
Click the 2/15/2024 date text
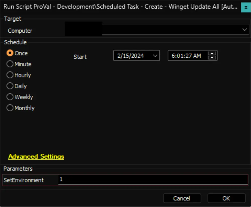tap(131, 56)
